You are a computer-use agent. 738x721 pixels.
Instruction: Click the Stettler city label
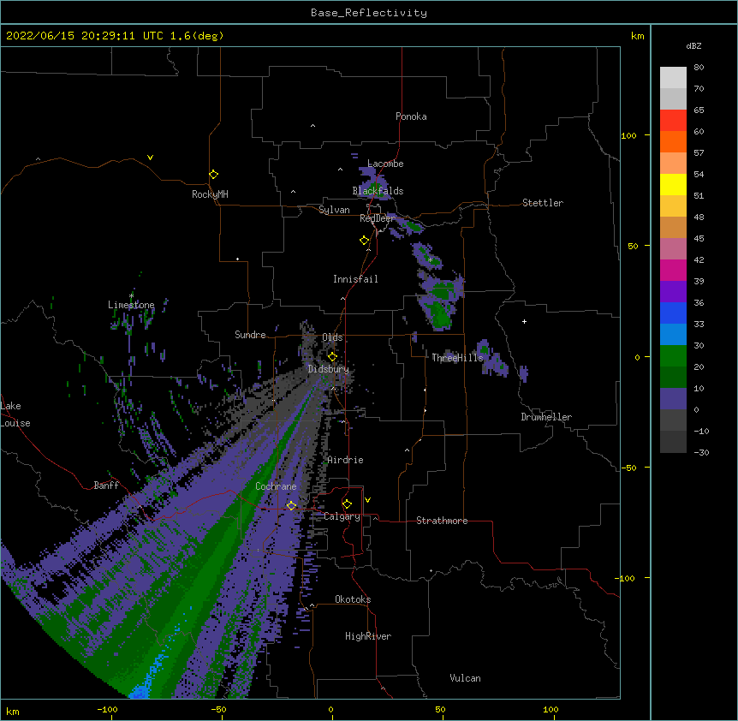[x=543, y=203]
